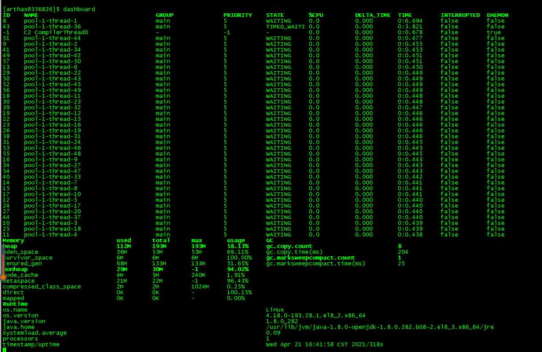Click thread name pool-1-thread-22
This screenshot has height=352, width=542.
coord(53,73)
